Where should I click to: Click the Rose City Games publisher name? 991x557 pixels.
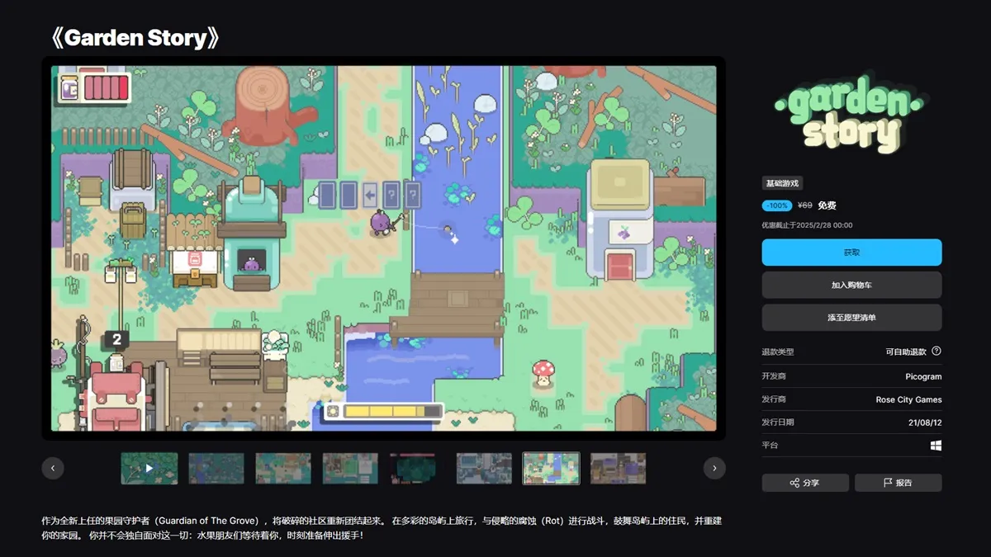908,399
